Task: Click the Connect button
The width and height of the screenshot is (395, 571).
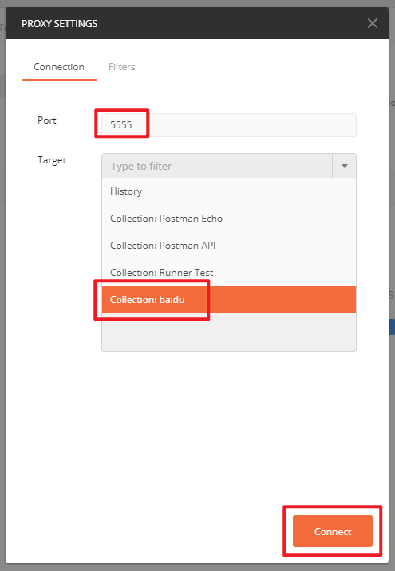Action: 332,531
